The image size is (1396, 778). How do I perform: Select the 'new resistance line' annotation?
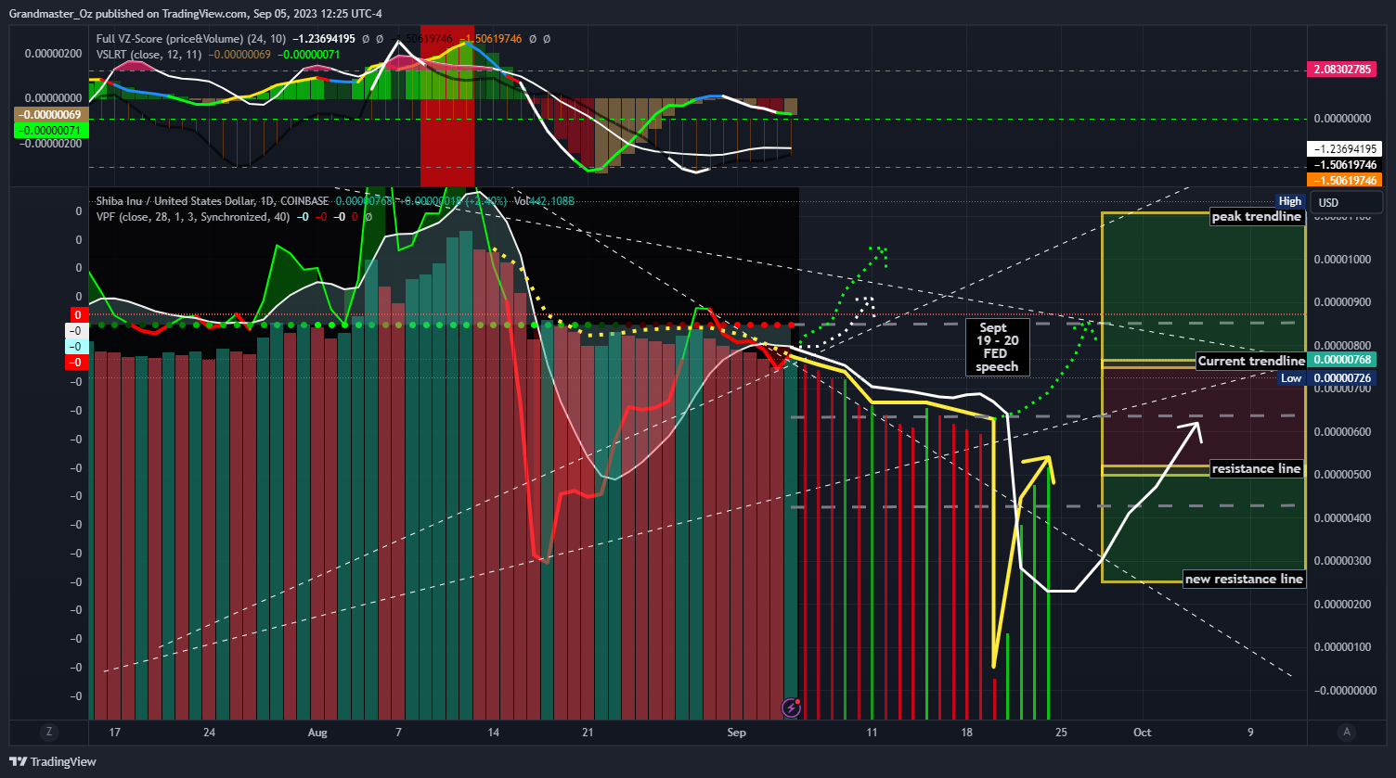coord(1245,579)
